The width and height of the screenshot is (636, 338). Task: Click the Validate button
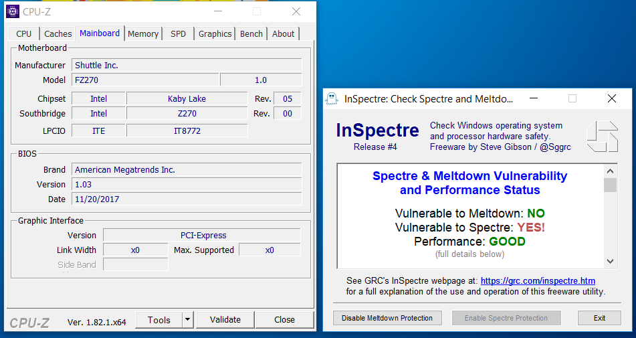[x=225, y=320]
